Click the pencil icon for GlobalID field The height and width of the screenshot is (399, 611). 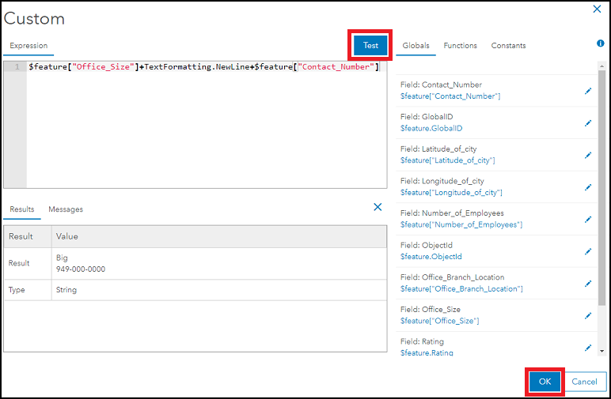[x=588, y=123]
